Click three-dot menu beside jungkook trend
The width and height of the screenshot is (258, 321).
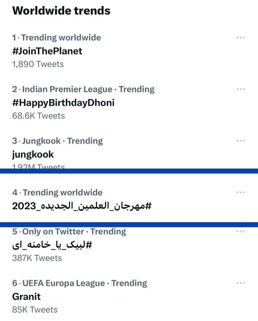(x=240, y=141)
